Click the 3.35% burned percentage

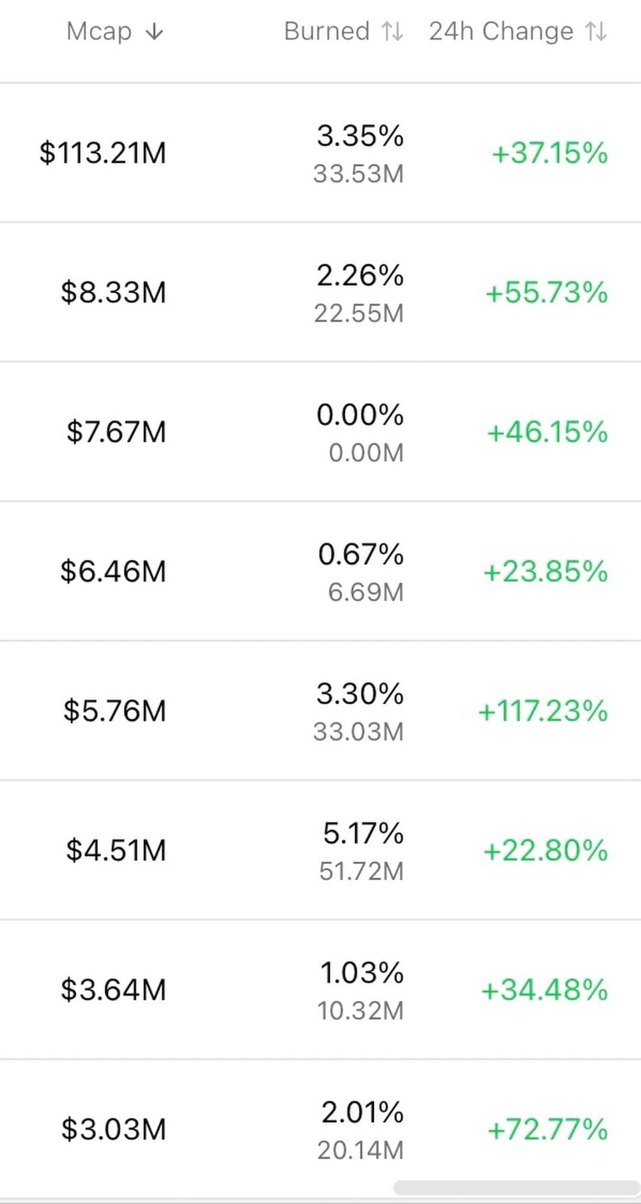[x=360, y=135]
